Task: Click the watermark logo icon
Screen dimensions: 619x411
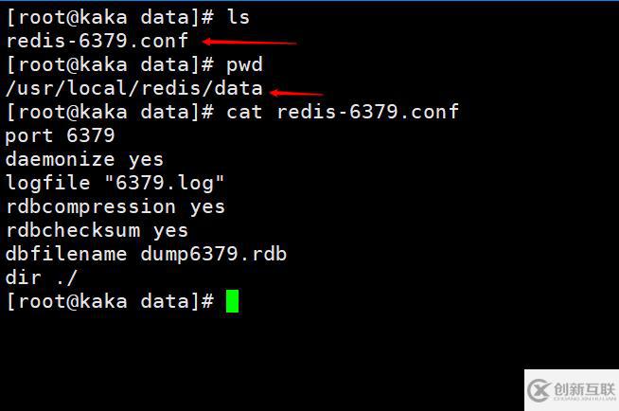Action: pyautogui.click(x=539, y=390)
